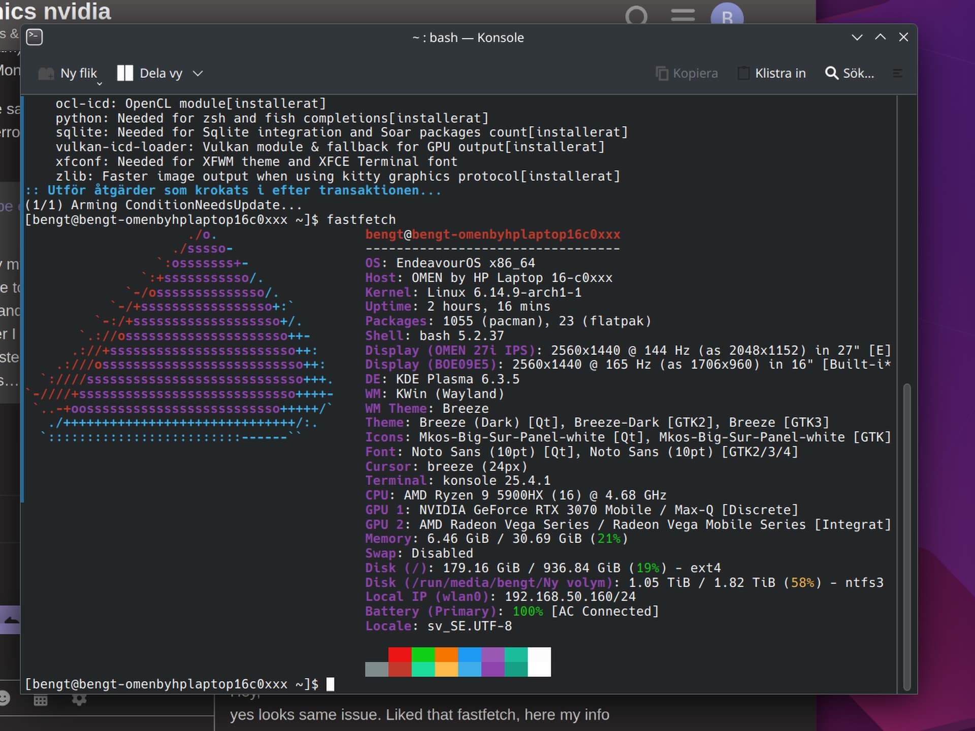
Task: Click the browser search icon behind Konsole
Action: 636,15
